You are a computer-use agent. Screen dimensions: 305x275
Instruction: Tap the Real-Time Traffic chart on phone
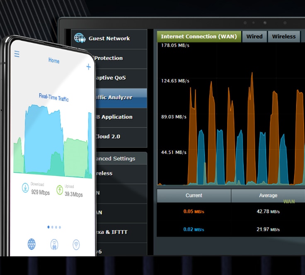click(53, 142)
